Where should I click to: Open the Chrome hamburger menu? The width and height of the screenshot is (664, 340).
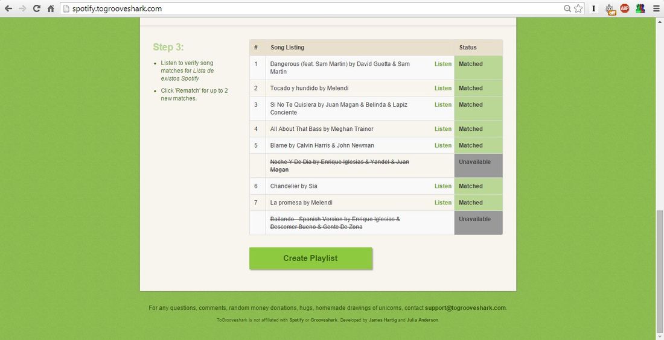tap(656, 8)
